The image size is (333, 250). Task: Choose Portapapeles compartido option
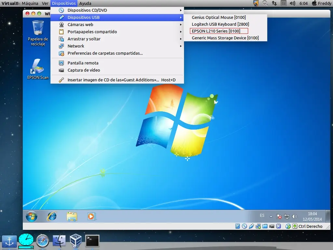pos(117,32)
